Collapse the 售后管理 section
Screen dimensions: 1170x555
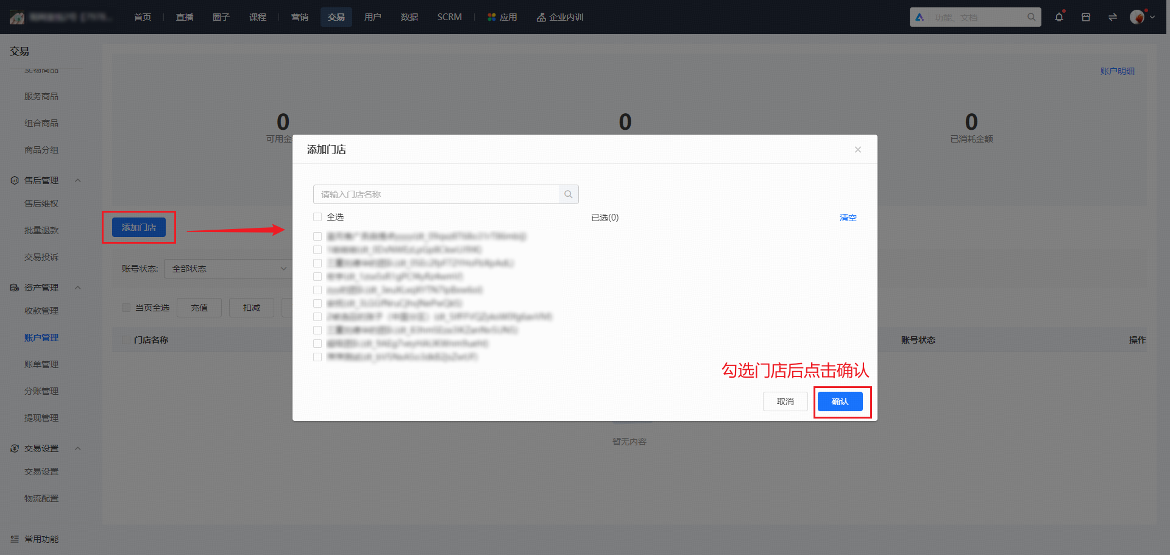(x=77, y=180)
